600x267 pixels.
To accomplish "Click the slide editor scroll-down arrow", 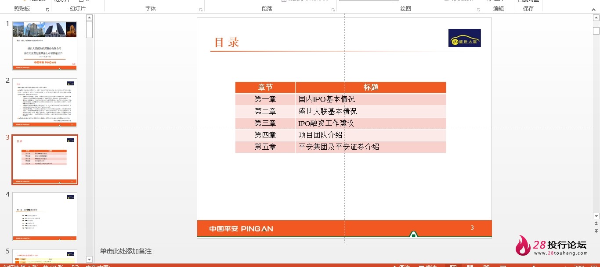I will 596,216.
